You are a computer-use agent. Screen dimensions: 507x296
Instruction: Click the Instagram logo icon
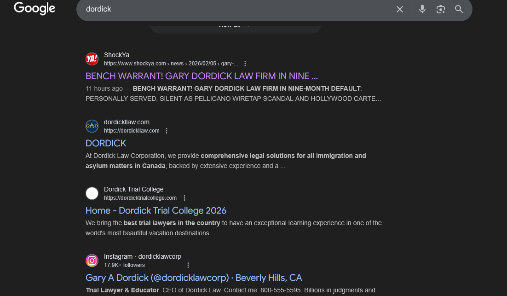coord(92,261)
